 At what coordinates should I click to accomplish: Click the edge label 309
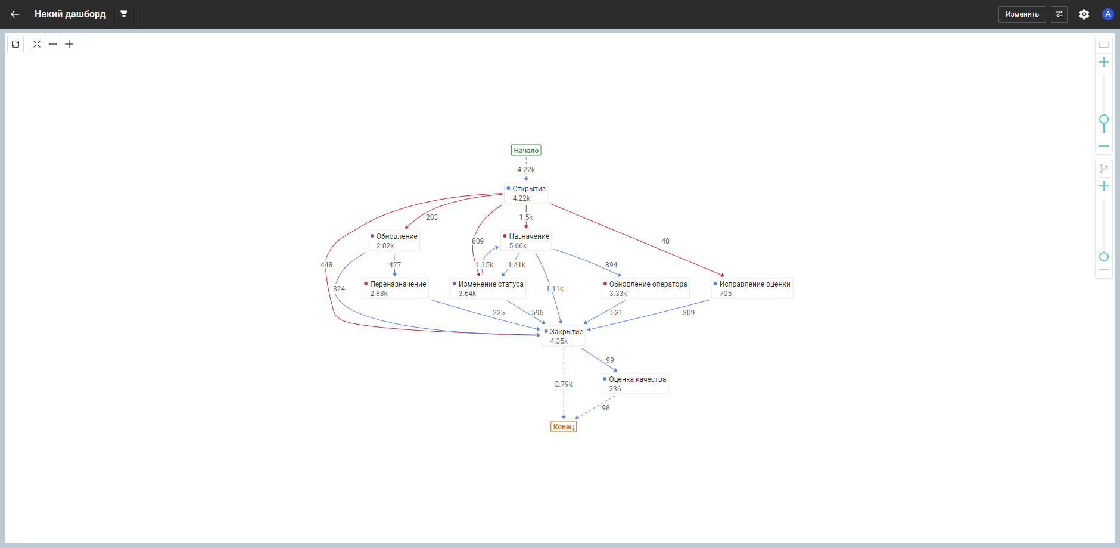689,313
